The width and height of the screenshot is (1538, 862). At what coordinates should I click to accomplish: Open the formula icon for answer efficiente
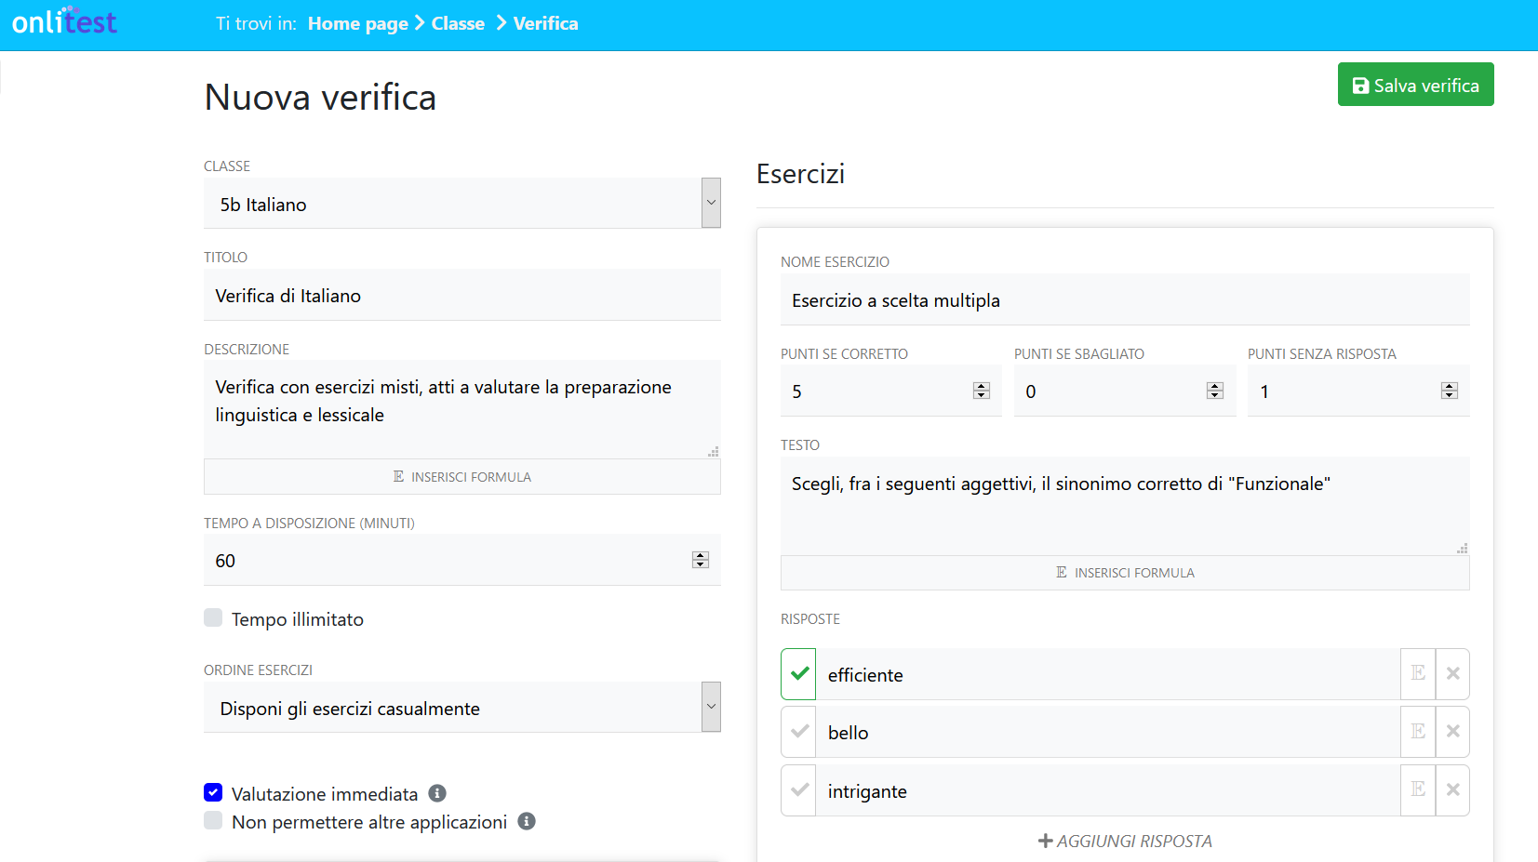[1418, 674]
